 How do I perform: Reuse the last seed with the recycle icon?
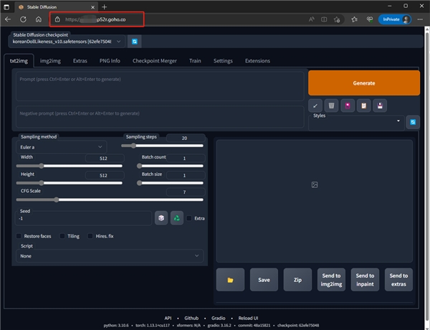pyautogui.click(x=177, y=218)
